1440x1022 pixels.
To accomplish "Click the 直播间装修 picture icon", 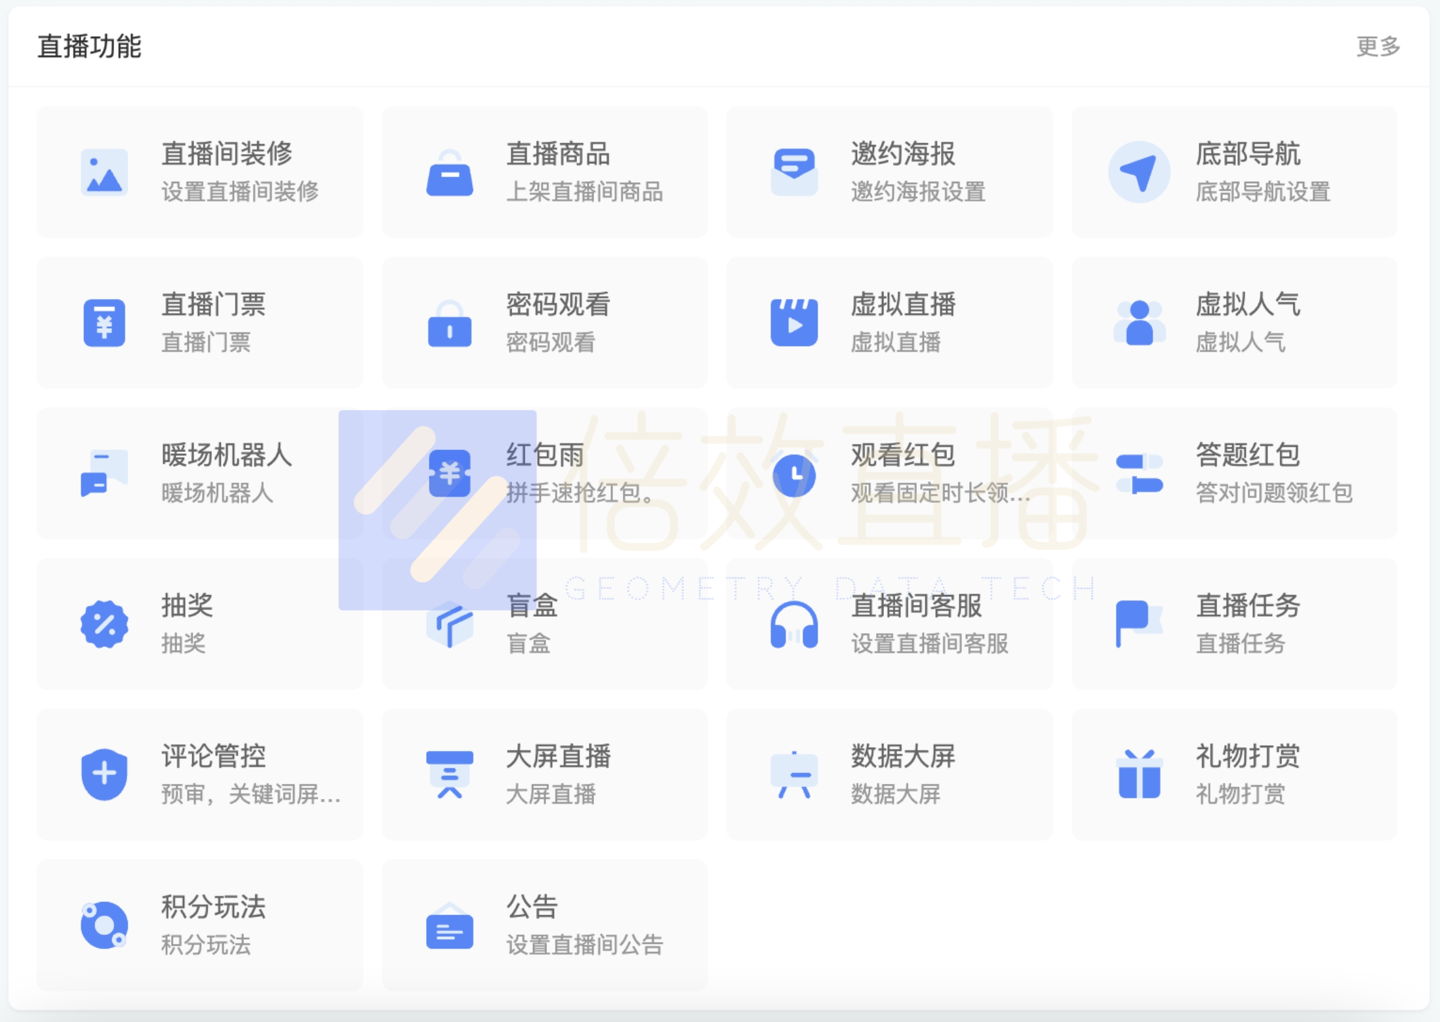I will pyautogui.click(x=104, y=173).
